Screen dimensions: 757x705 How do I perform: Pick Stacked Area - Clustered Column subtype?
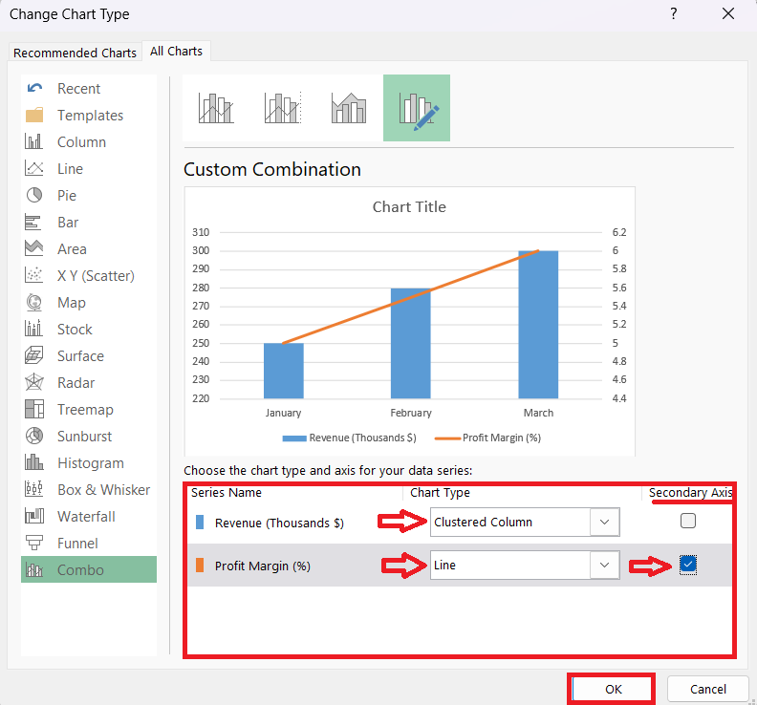[x=349, y=108]
